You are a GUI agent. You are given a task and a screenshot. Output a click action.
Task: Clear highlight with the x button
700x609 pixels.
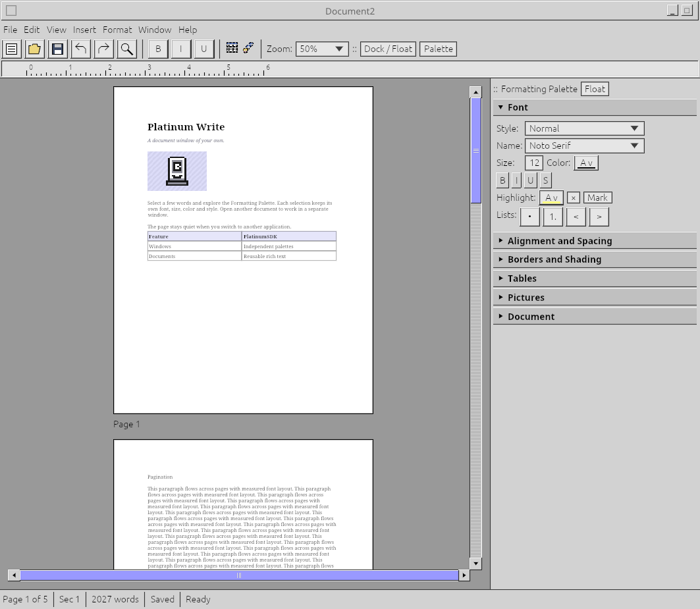tap(574, 198)
